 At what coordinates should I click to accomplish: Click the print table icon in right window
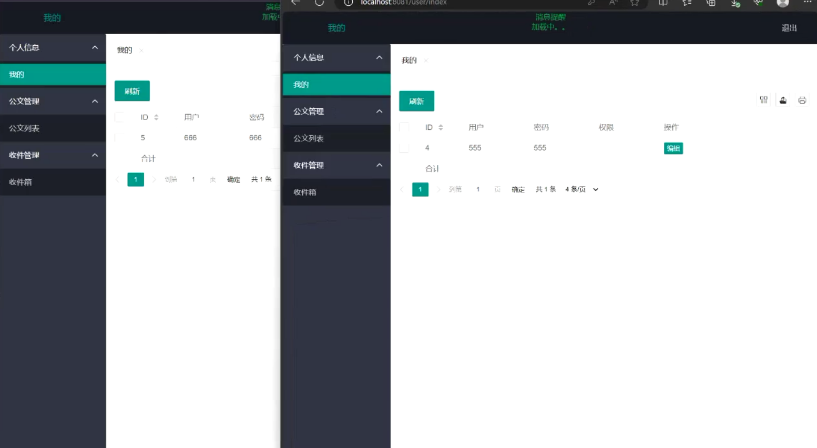pos(802,100)
